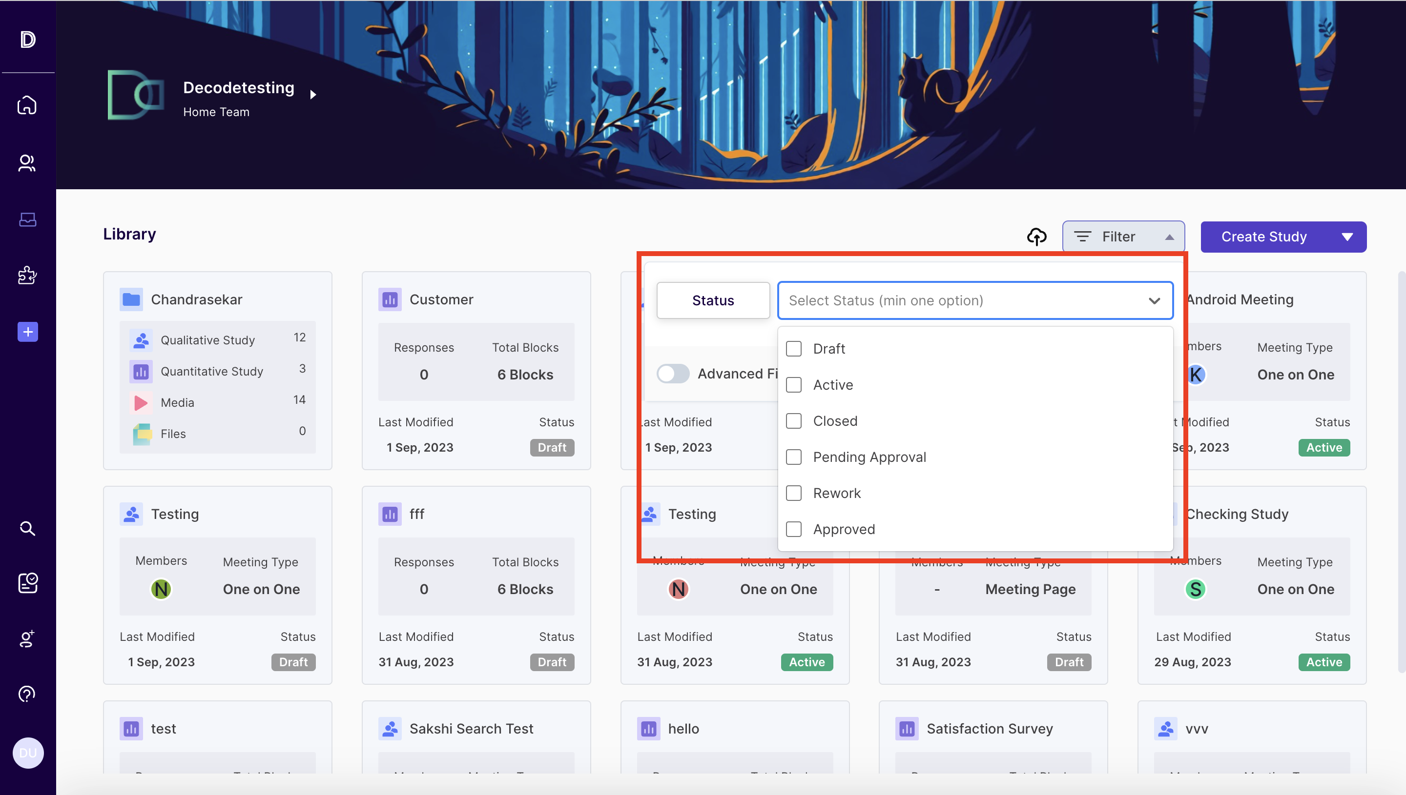Click the fff study chart icon
1406x795 pixels.
(x=390, y=514)
